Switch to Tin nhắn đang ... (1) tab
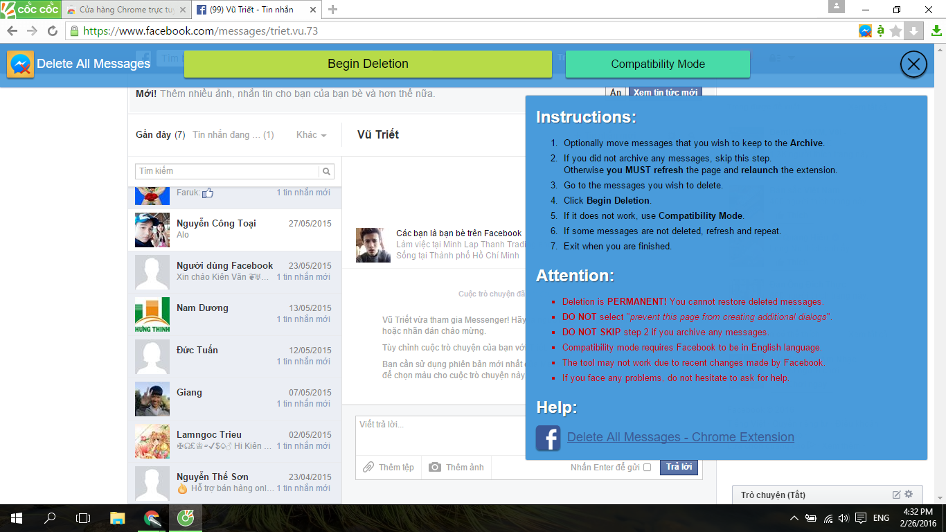 tap(233, 135)
